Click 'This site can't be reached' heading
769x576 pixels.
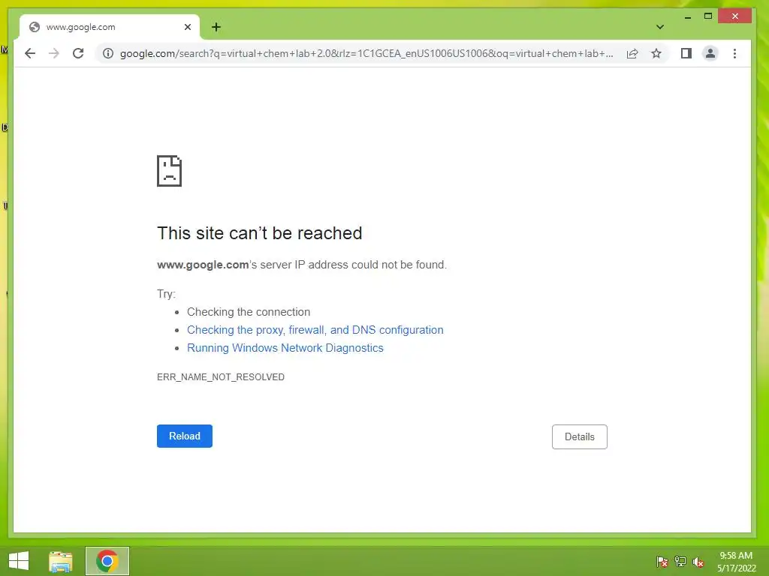259,233
